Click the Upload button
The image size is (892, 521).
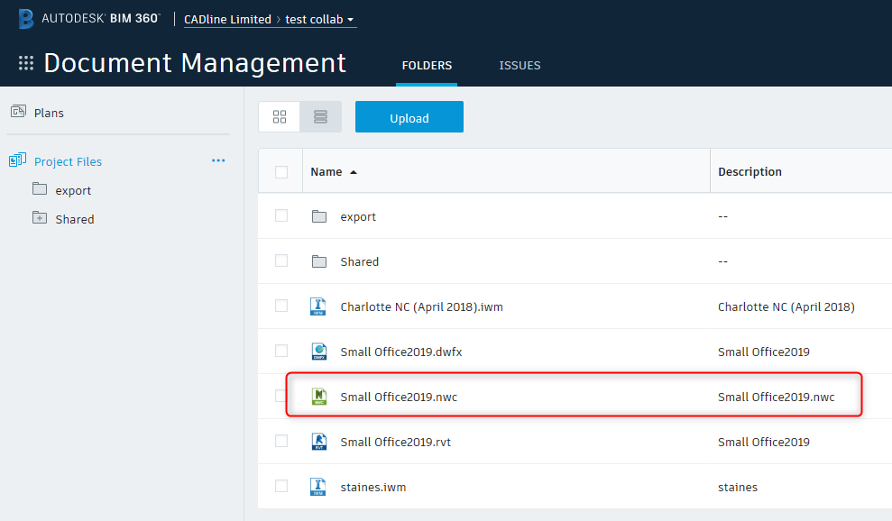pos(409,117)
